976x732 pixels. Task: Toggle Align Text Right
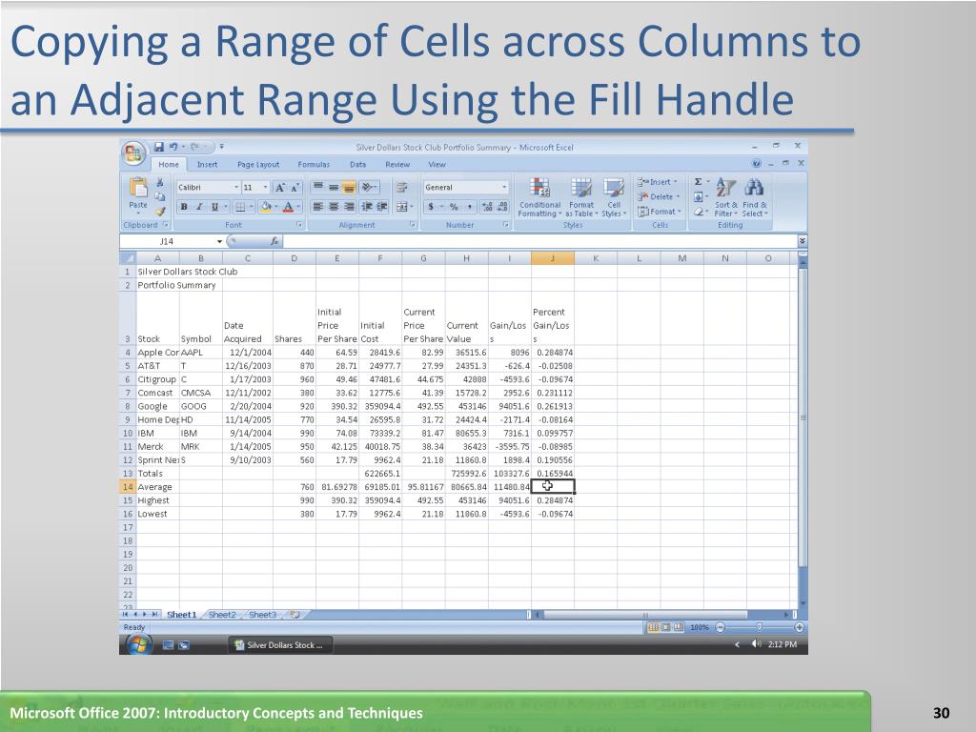349,207
